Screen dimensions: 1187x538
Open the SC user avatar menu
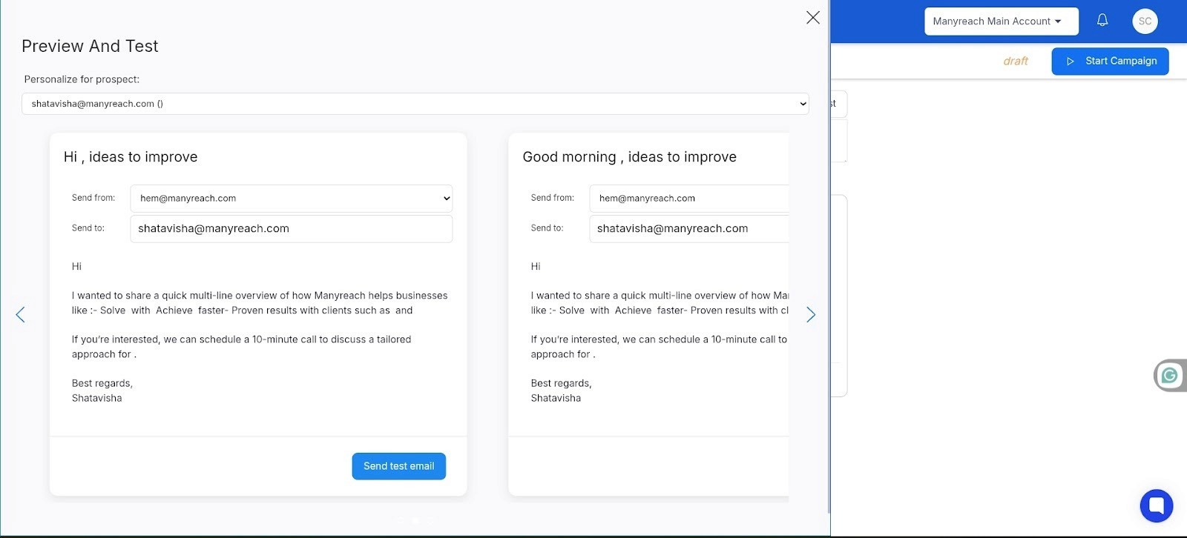[x=1145, y=21]
